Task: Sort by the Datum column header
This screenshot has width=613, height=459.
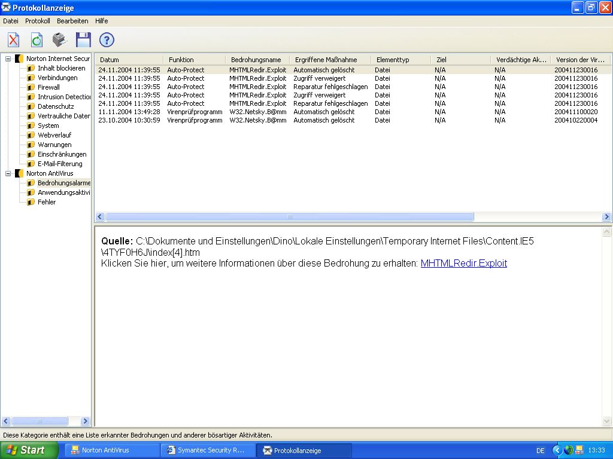Action: coord(129,60)
